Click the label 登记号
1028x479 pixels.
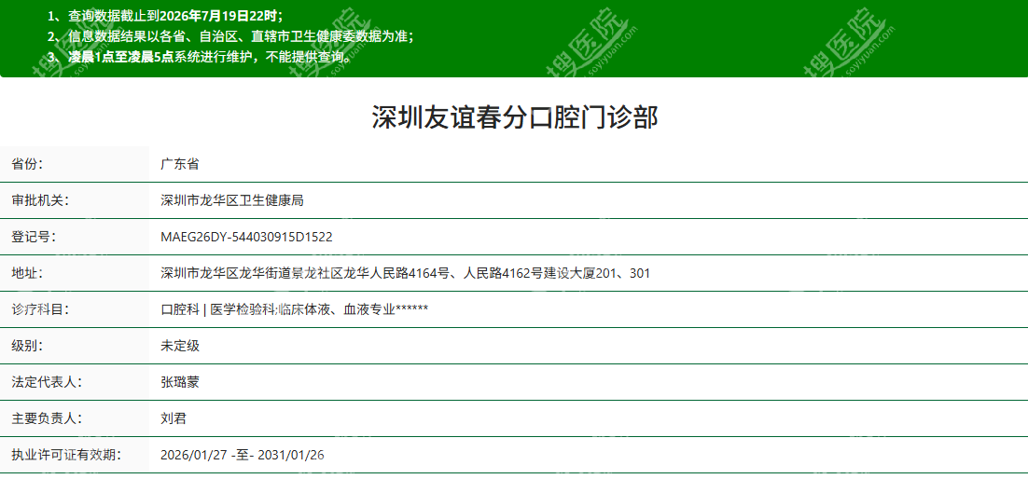(x=34, y=237)
